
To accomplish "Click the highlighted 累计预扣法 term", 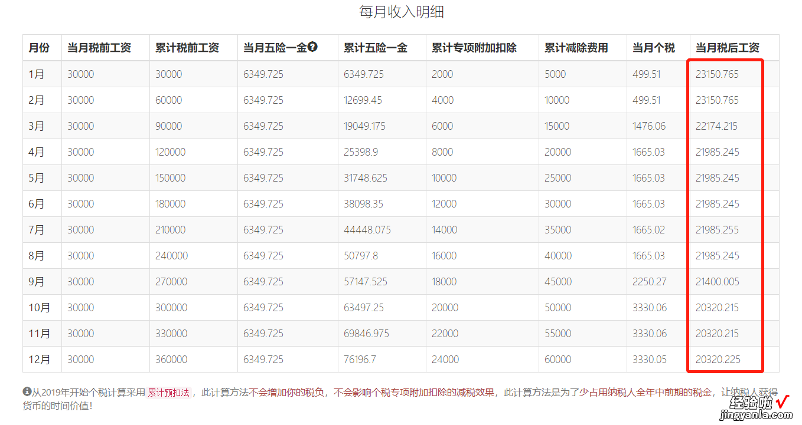I will [x=168, y=393].
